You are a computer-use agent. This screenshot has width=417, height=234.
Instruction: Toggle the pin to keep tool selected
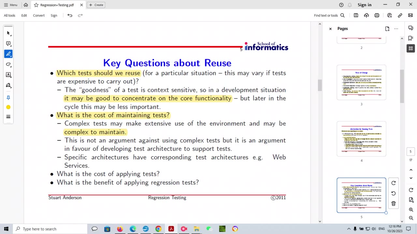click(8, 97)
